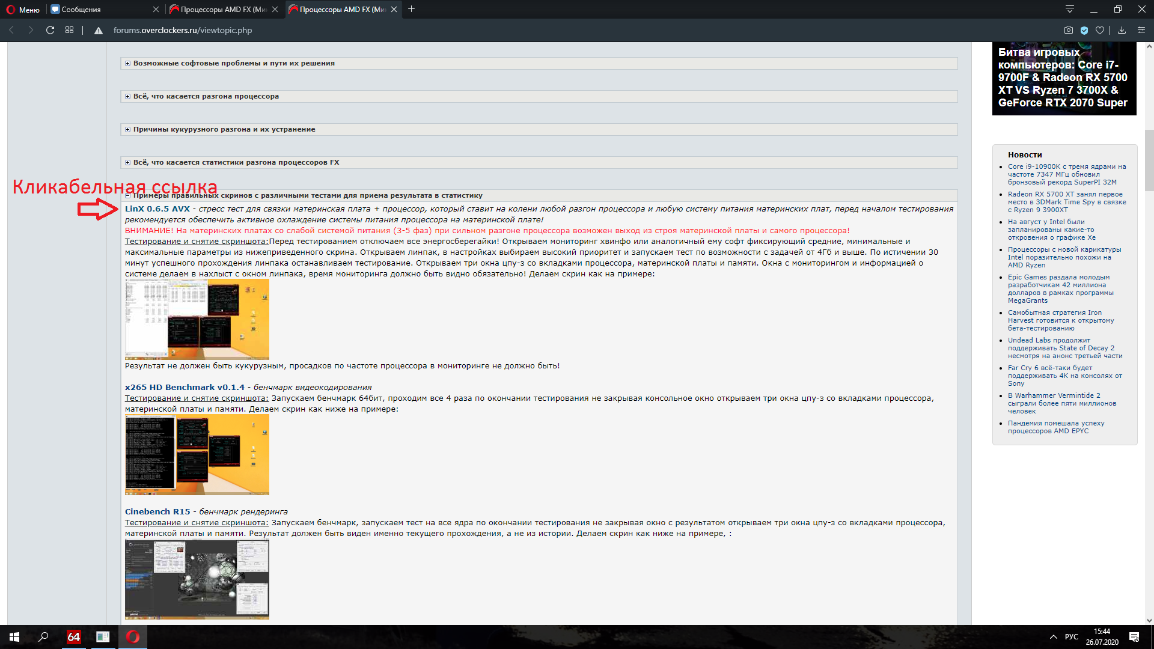Open the ad blocker shield icon
This screenshot has height=649, width=1154.
1084,30
